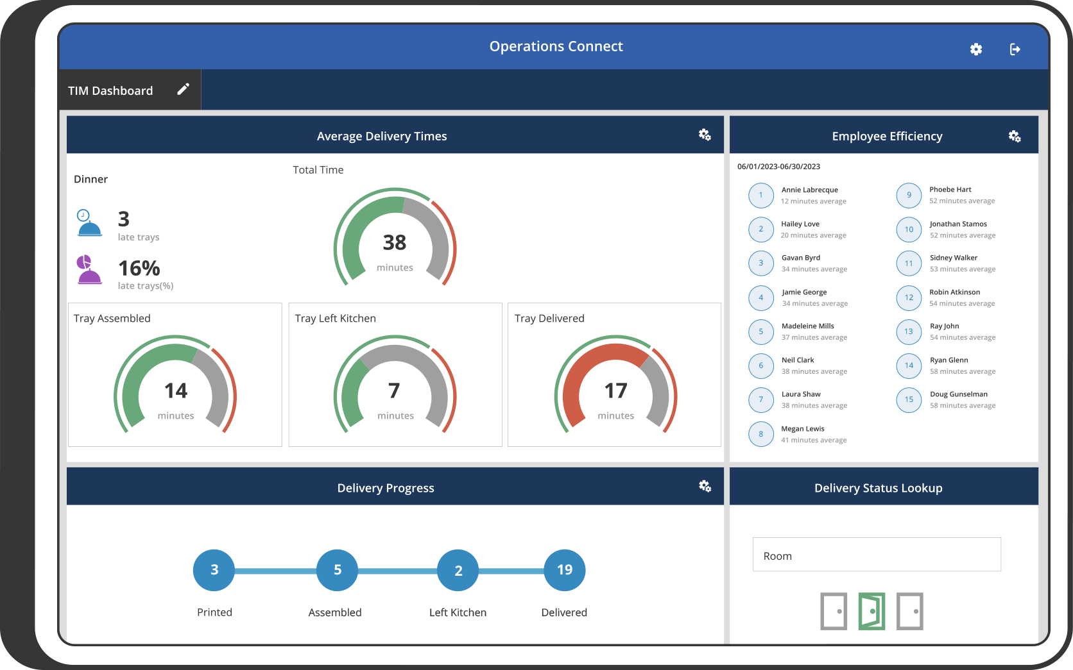Screen dimensions: 1073x670
Task: Edit the dashboard name with the pencil icon
Action: pyautogui.click(x=184, y=89)
